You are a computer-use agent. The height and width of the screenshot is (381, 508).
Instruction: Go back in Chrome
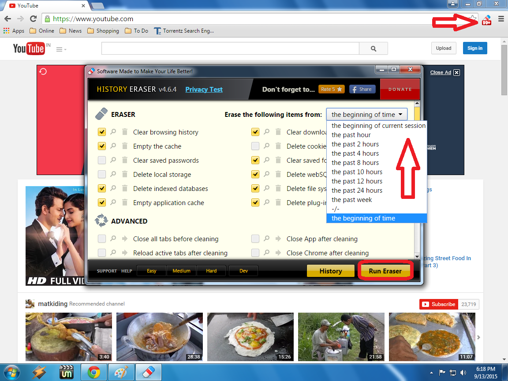coord(8,19)
